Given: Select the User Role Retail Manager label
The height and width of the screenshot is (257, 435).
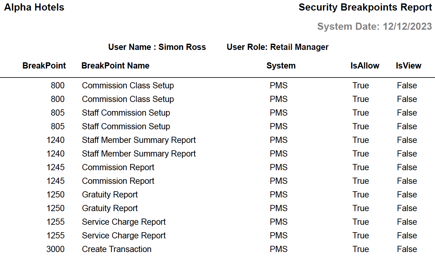Looking at the screenshot, I should click(x=277, y=47).
